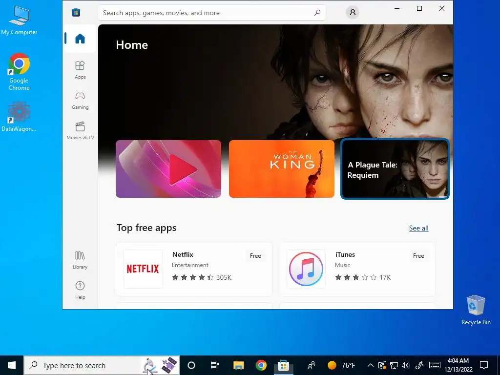Image resolution: width=500 pixels, height=375 pixels.
Task: Click the iTunes Music category text
Action: click(342, 265)
